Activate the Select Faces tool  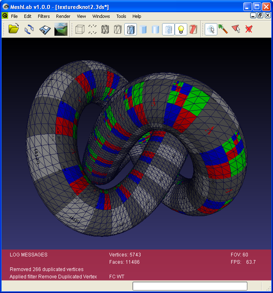(236, 29)
